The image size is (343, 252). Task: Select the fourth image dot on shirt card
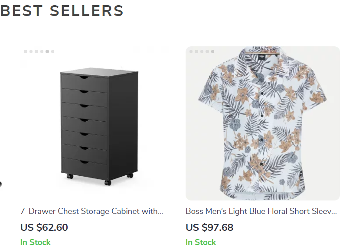(x=207, y=52)
